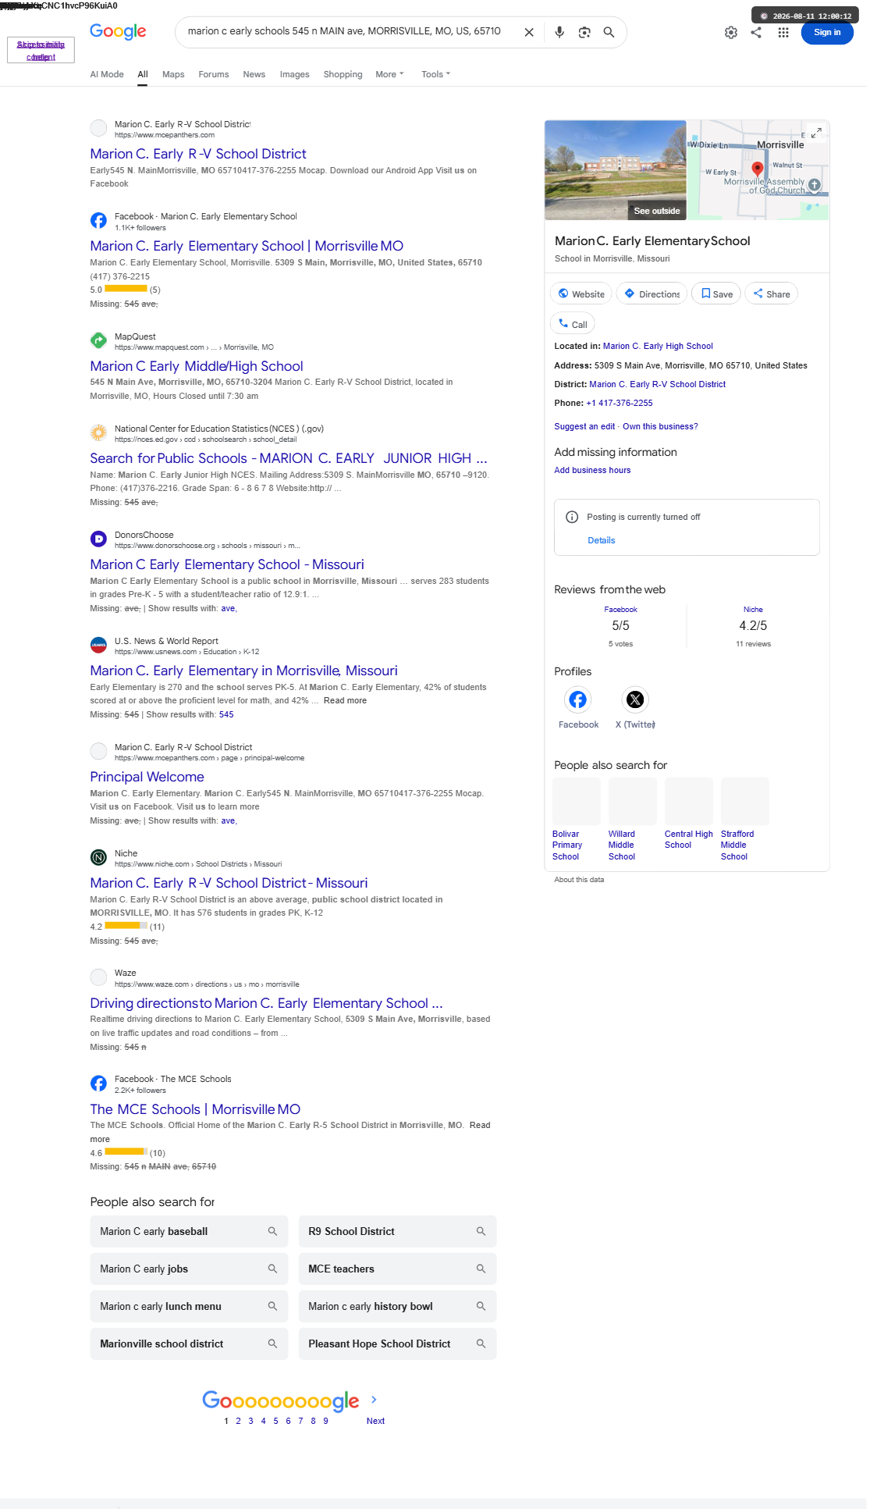This screenshot has height=1509, width=877.
Task: Select the News tab
Action: (x=254, y=74)
